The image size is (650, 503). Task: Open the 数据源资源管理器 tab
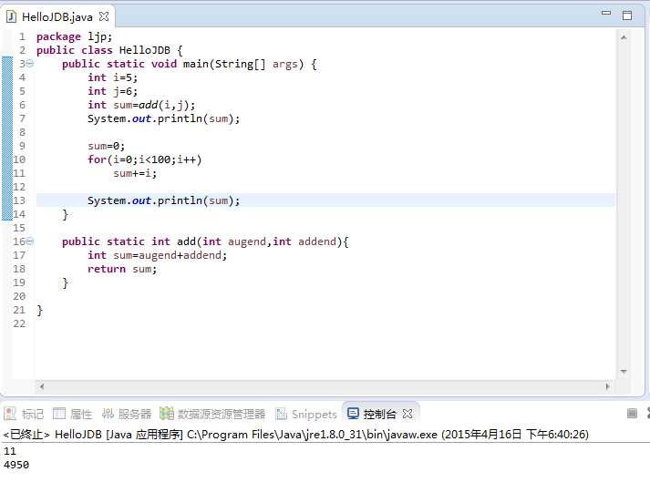click(212, 414)
